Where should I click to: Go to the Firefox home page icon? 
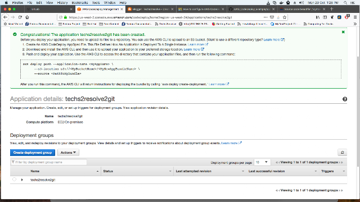click(x=27, y=17)
